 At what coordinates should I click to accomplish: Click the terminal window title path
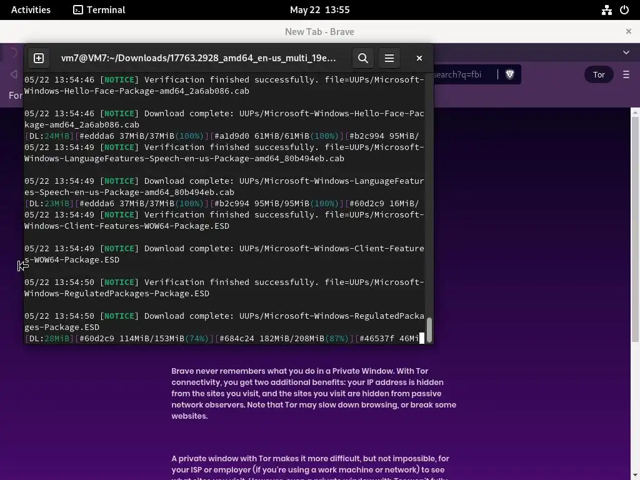pyautogui.click(x=198, y=58)
